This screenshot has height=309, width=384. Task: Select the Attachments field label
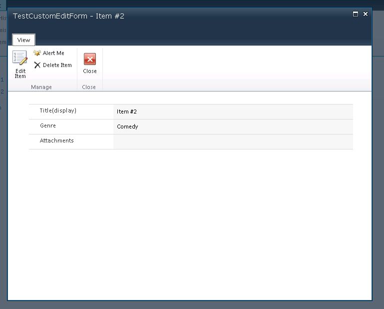click(56, 140)
